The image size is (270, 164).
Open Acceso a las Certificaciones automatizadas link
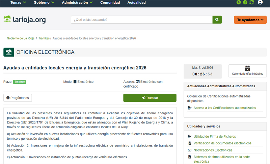click(x=225, y=108)
